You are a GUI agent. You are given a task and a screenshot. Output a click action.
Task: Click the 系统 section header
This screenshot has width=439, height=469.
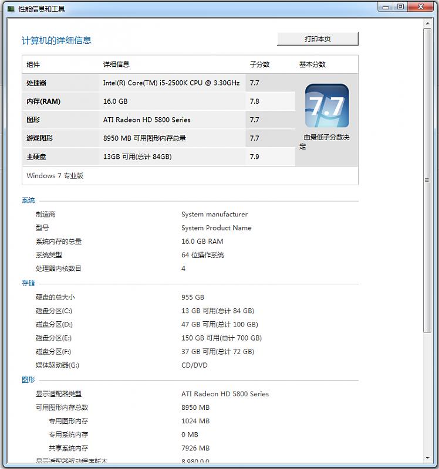pyautogui.click(x=28, y=200)
